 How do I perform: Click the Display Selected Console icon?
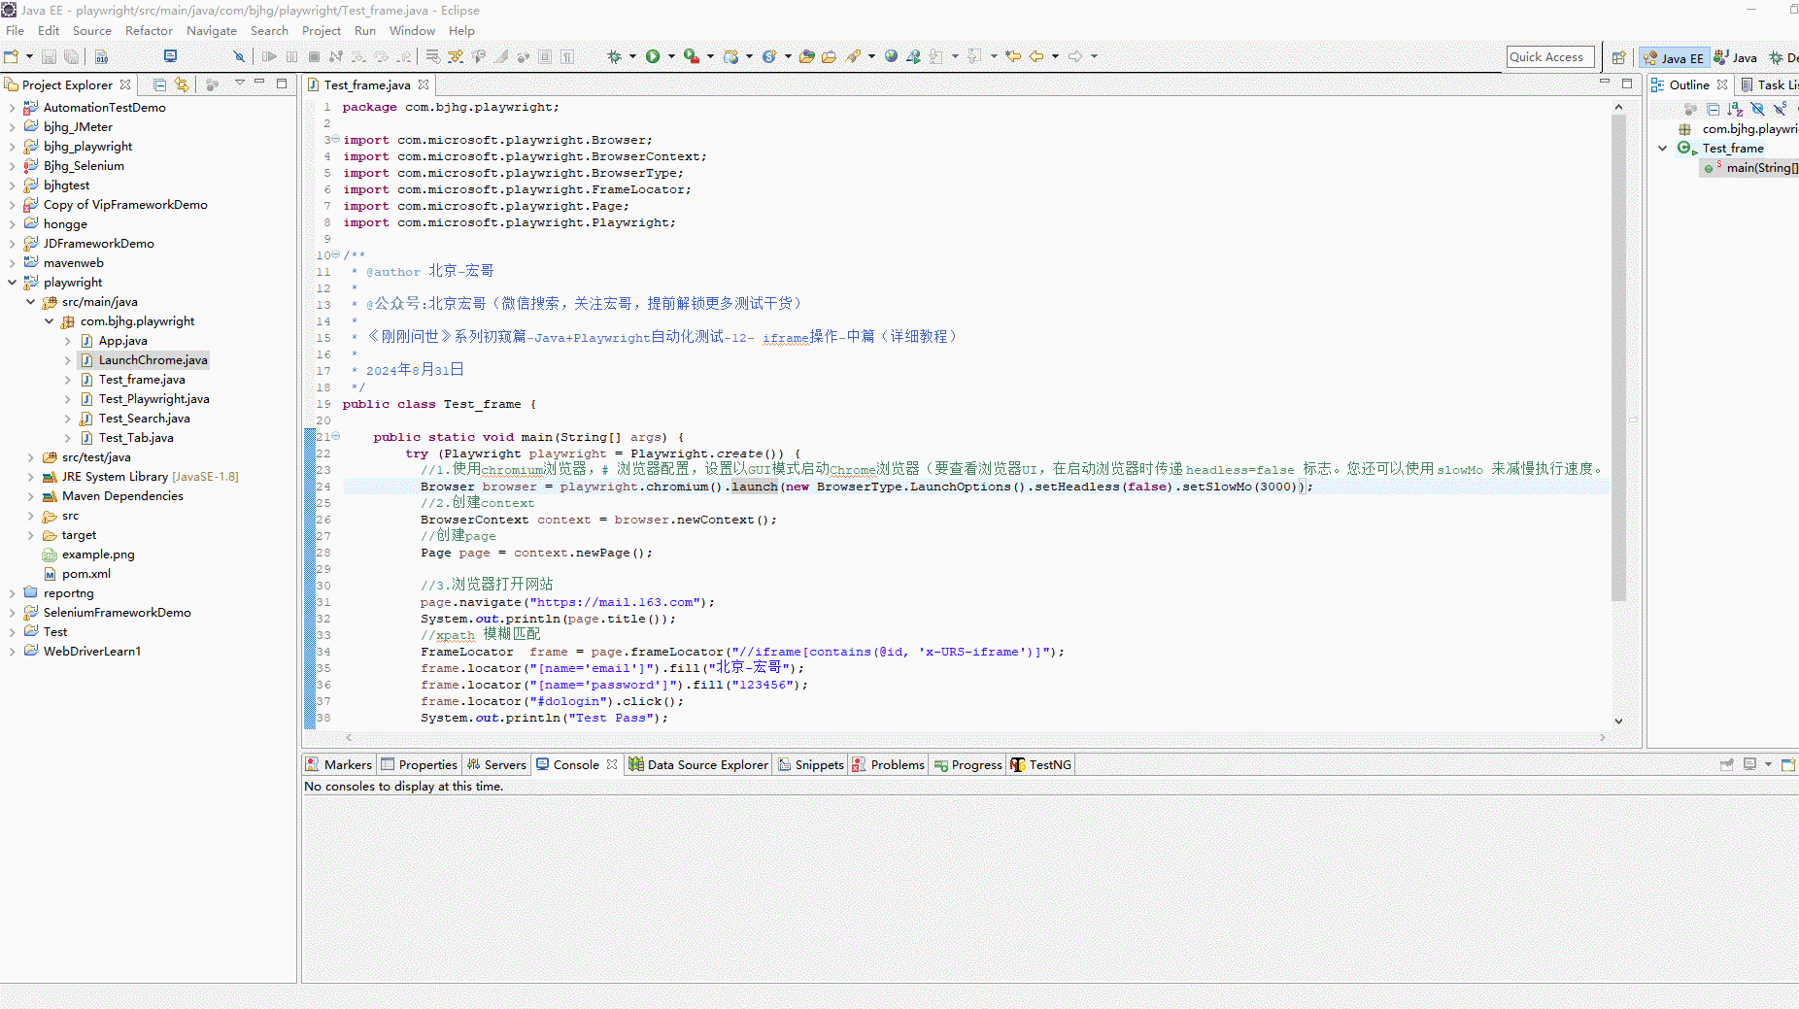(x=1749, y=764)
